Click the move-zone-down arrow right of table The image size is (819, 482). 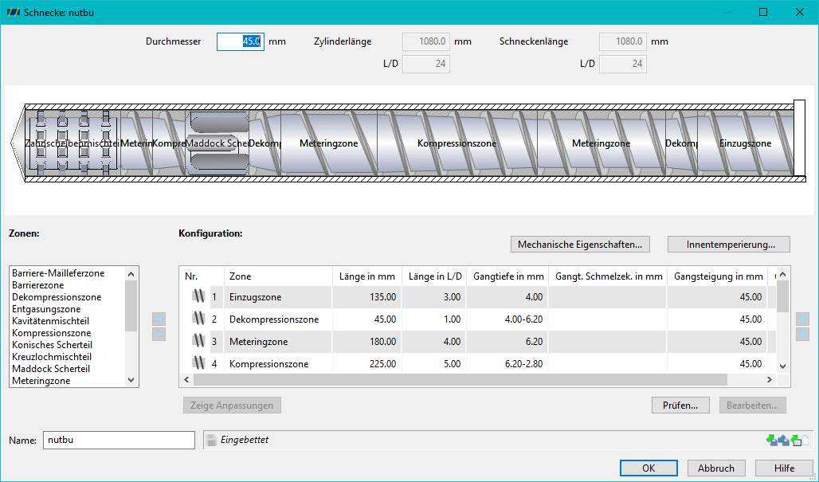coord(802,335)
